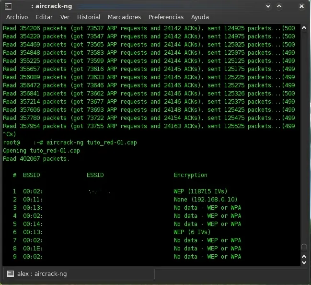
Task: Click the BSSID column header
Action: (x=32, y=175)
